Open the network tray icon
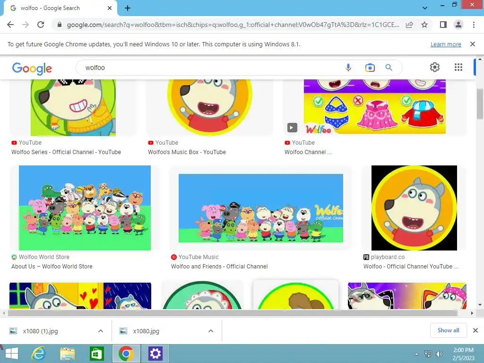 click(428, 354)
